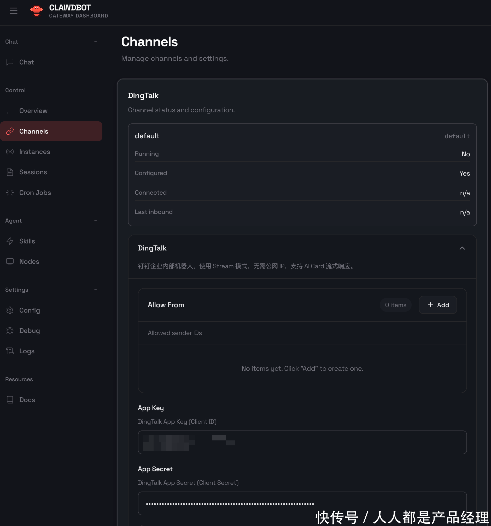Open the Nodes menu item
The width and height of the screenshot is (491, 526).
[29, 261]
